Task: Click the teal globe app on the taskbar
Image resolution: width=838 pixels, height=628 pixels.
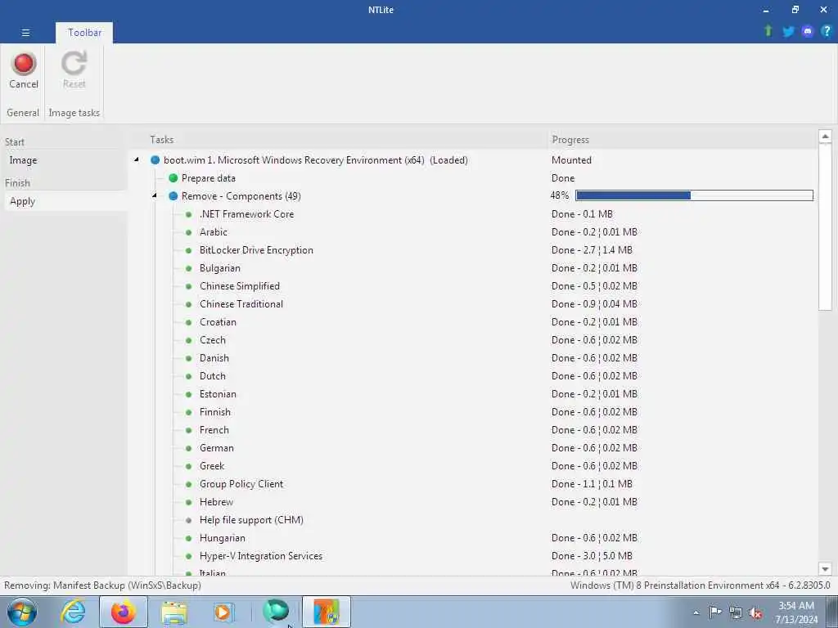Action: tap(276, 611)
